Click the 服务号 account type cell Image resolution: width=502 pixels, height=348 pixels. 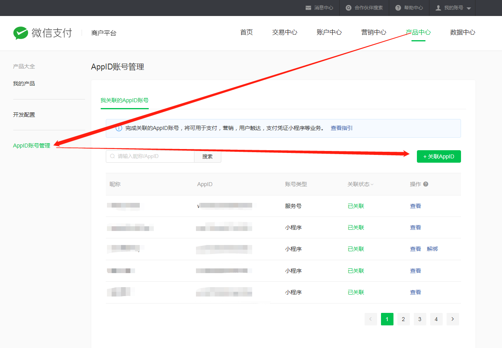293,206
